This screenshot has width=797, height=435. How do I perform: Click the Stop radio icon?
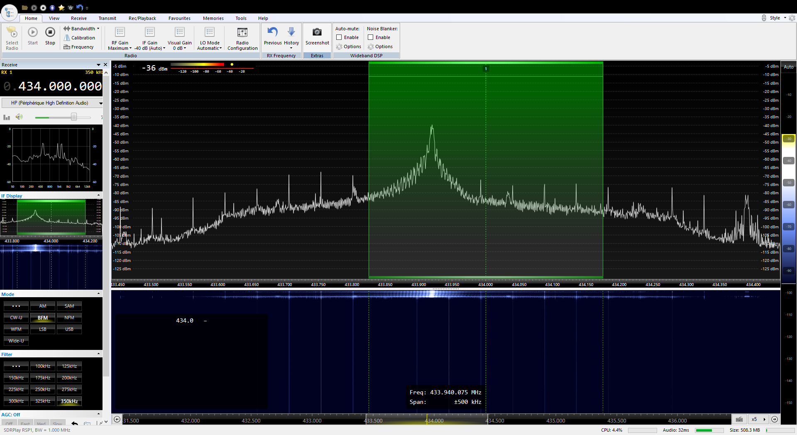coord(50,32)
